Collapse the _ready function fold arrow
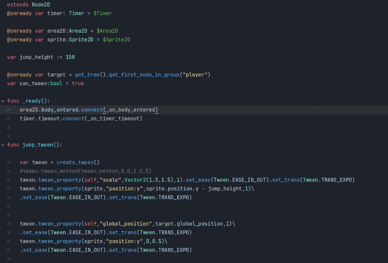The height and width of the screenshot is (263, 388). click(3, 101)
